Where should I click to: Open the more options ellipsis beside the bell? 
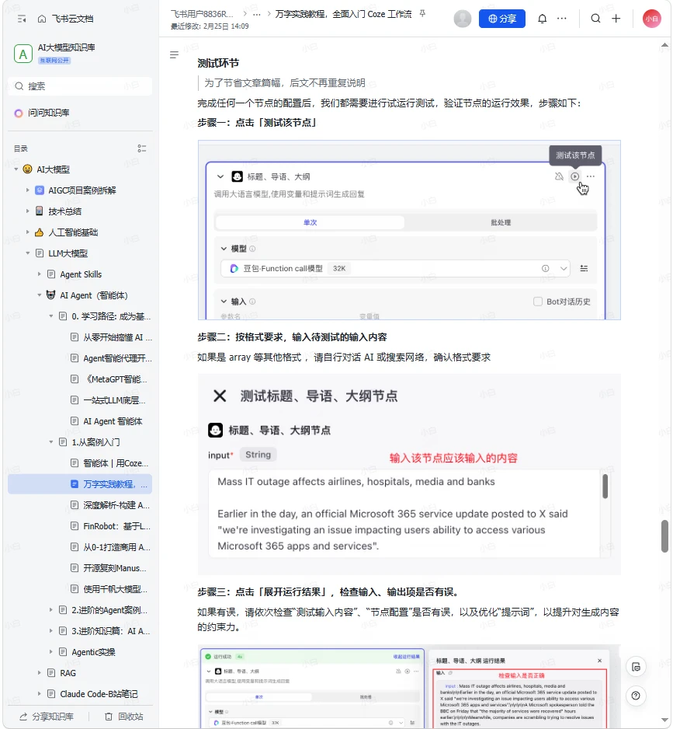(562, 19)
